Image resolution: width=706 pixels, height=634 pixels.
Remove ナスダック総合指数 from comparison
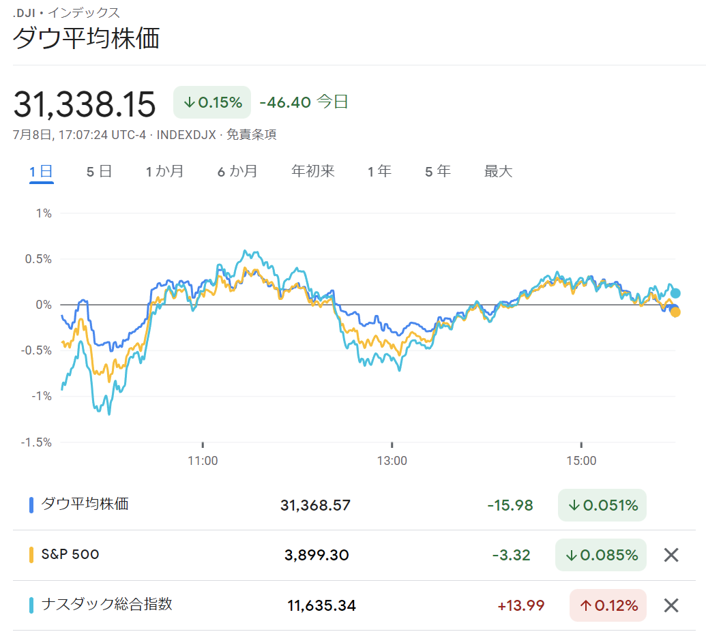tap(671, 605)
